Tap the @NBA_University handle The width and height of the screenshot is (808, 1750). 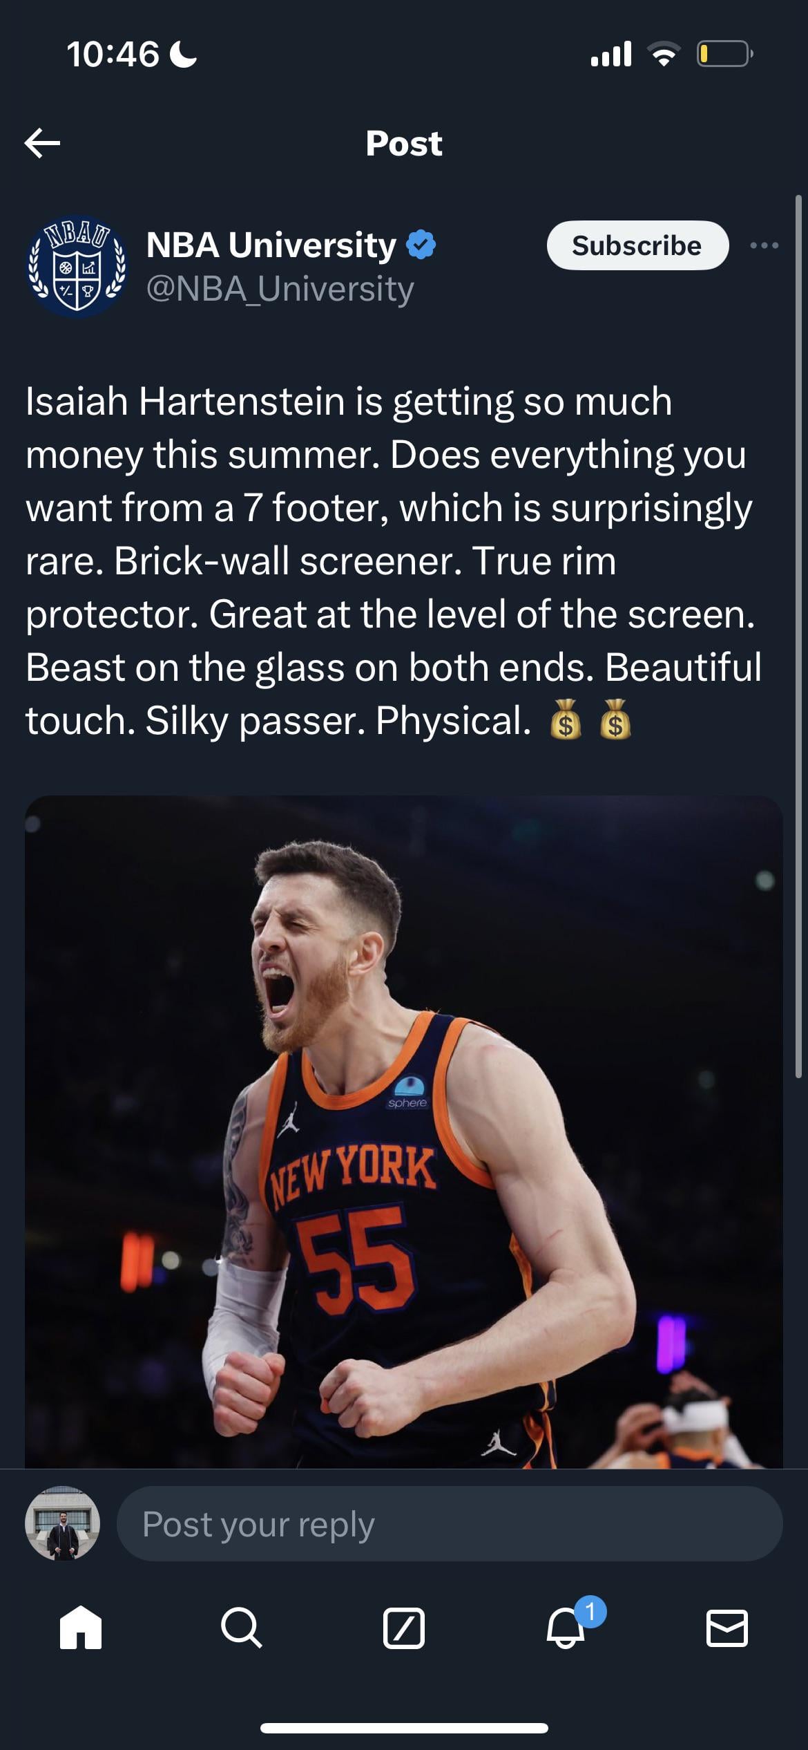(x=280, y=289)
